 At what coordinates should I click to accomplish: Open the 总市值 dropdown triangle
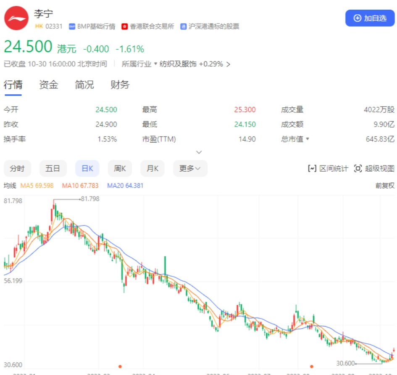coord(308,138)
